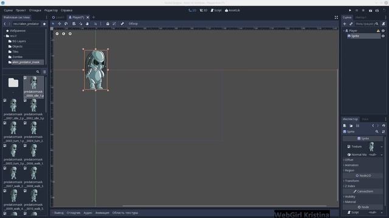
Task: Save the resource with the Inspector disk icon
Action: [357, 125]
